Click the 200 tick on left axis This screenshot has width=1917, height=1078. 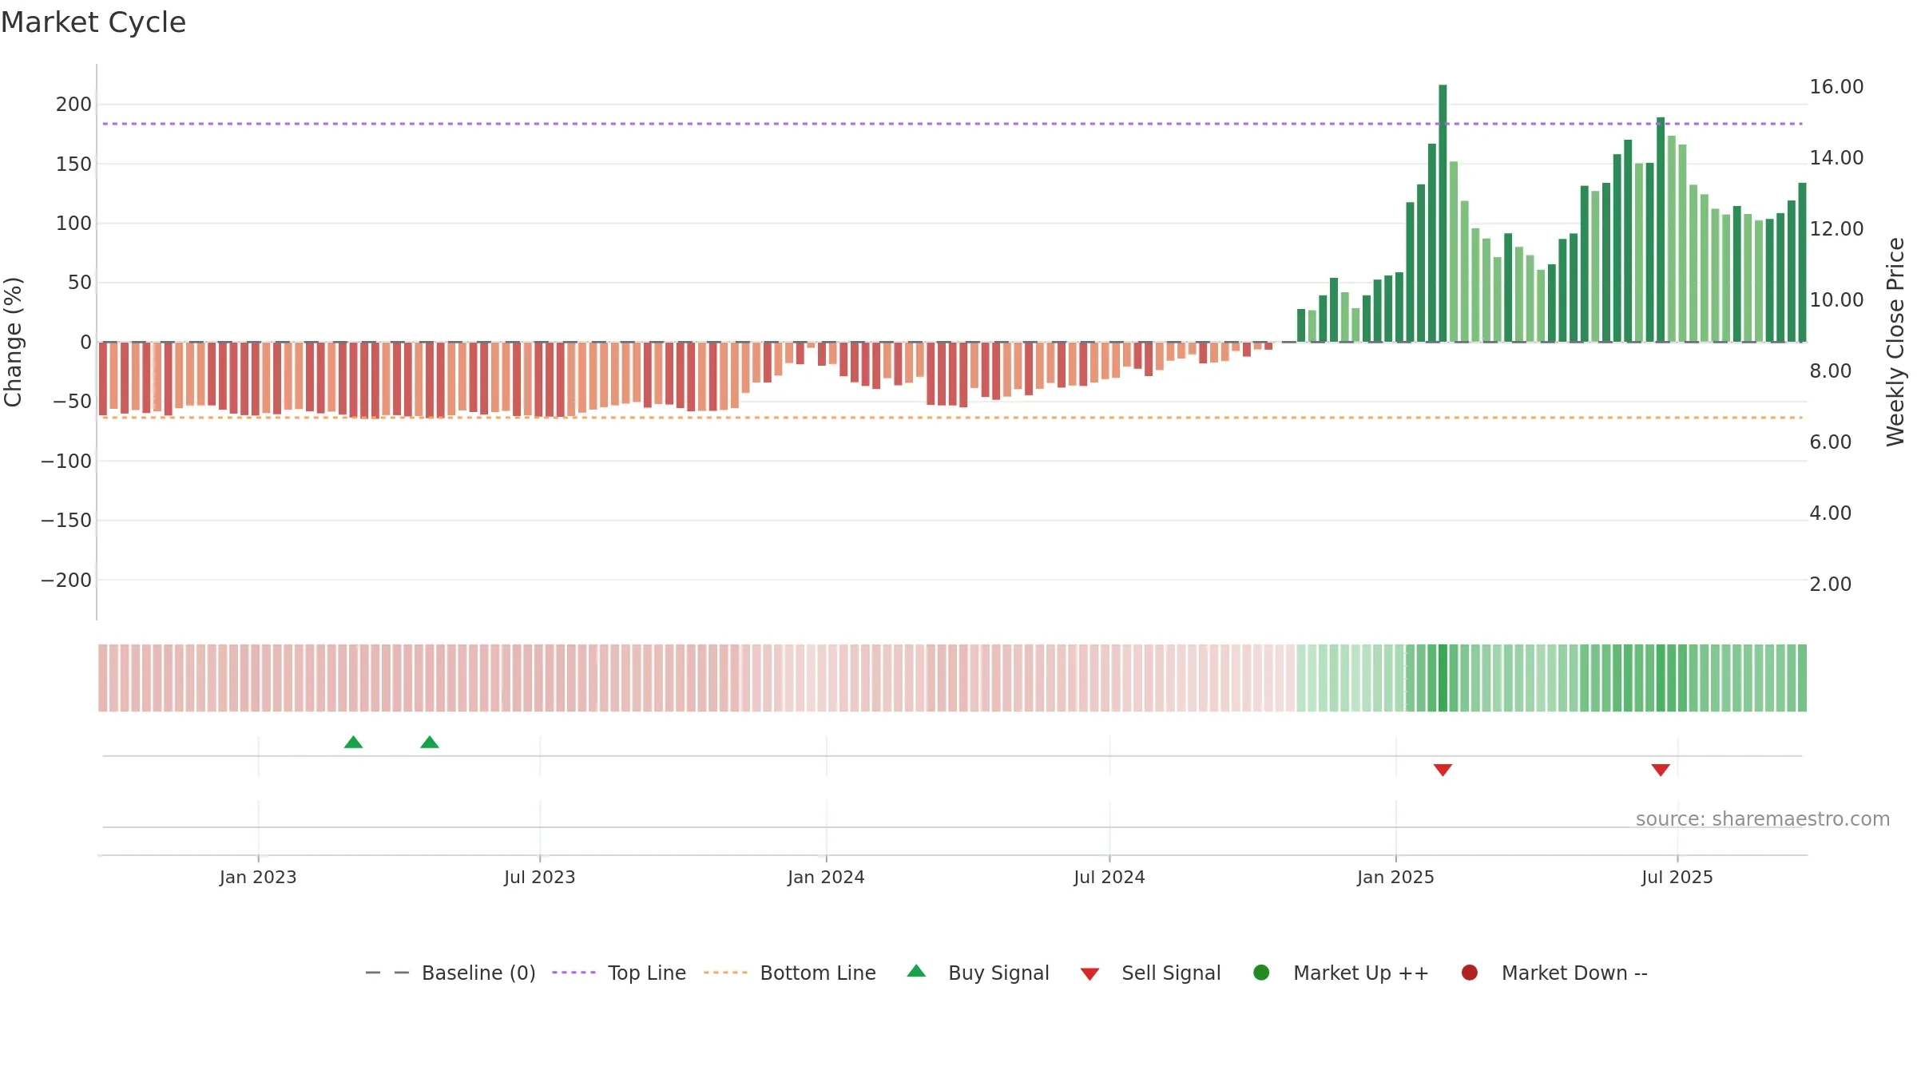tap(73, 105)
